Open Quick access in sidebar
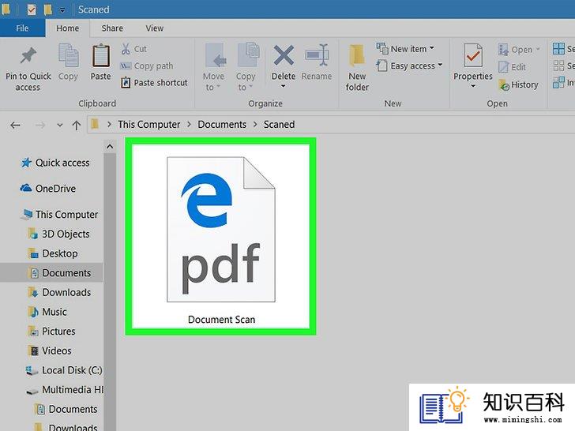This screenshot has width=575, height=431. tap(55, 163)
